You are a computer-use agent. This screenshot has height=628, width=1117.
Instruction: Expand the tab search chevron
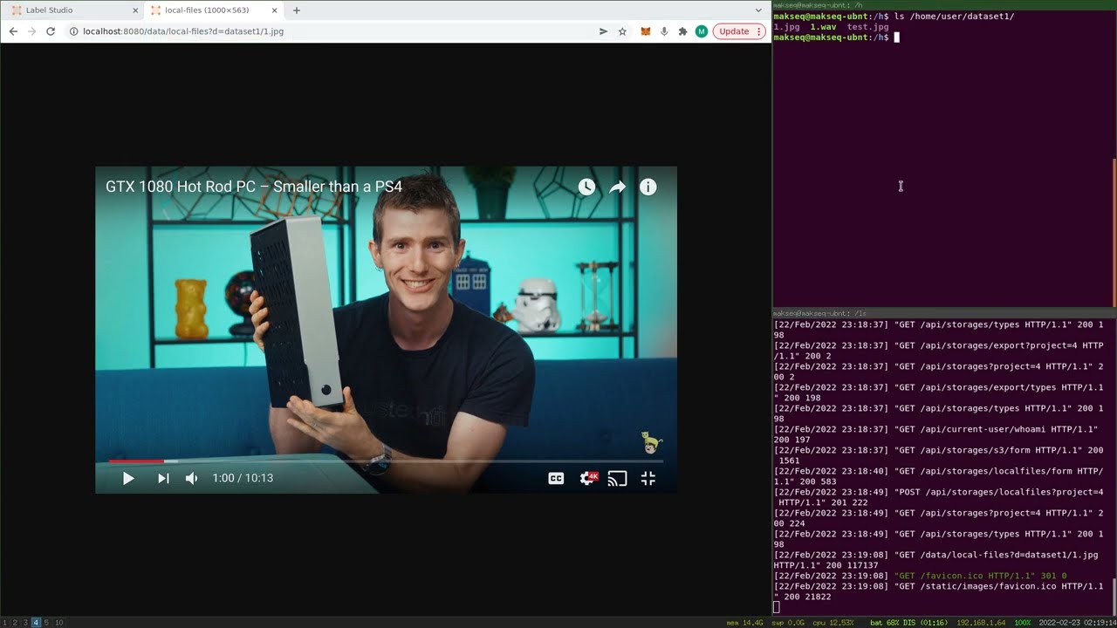[758, 10]
